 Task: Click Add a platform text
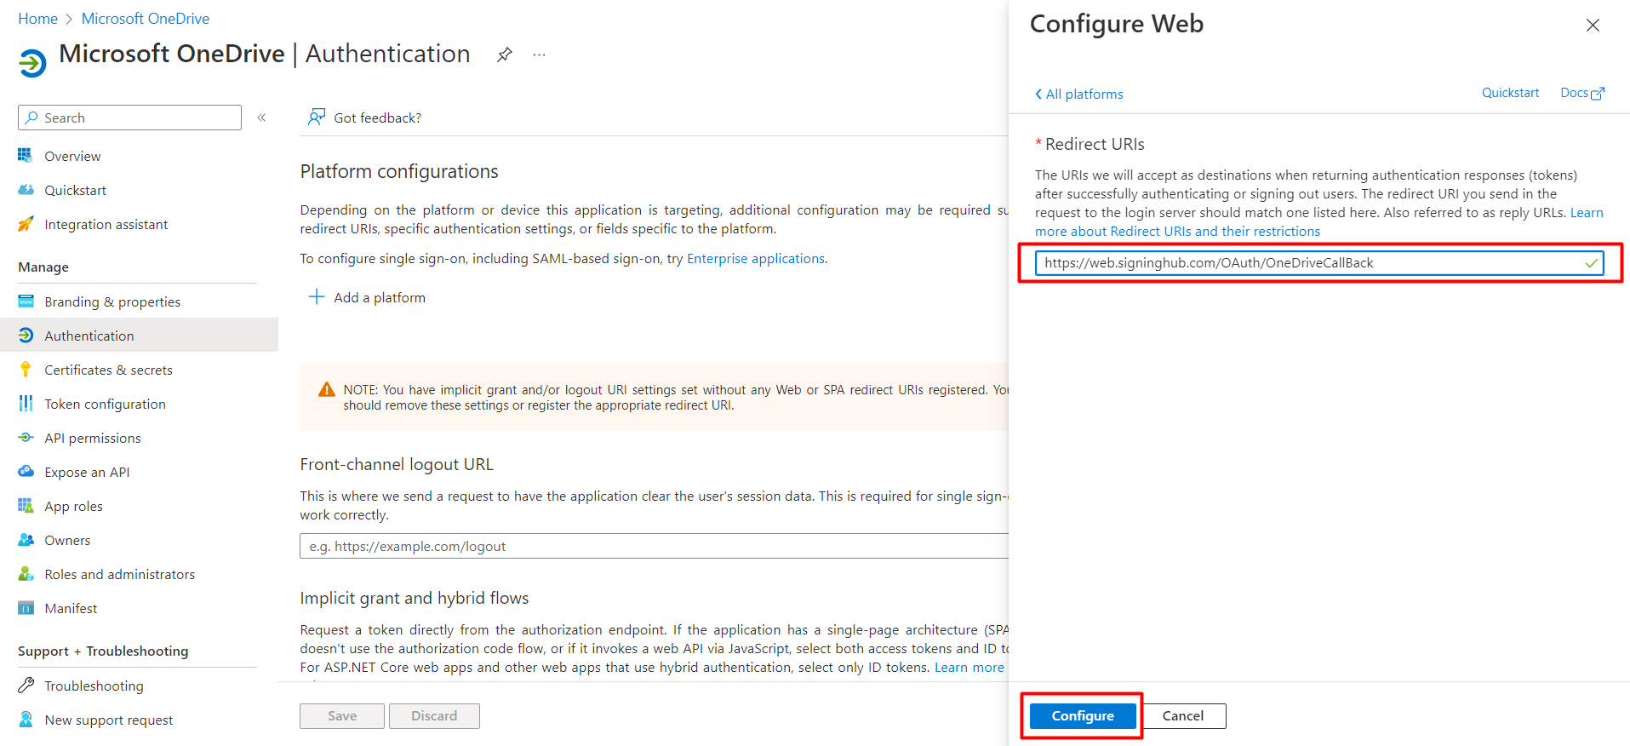tap(380, 297)
